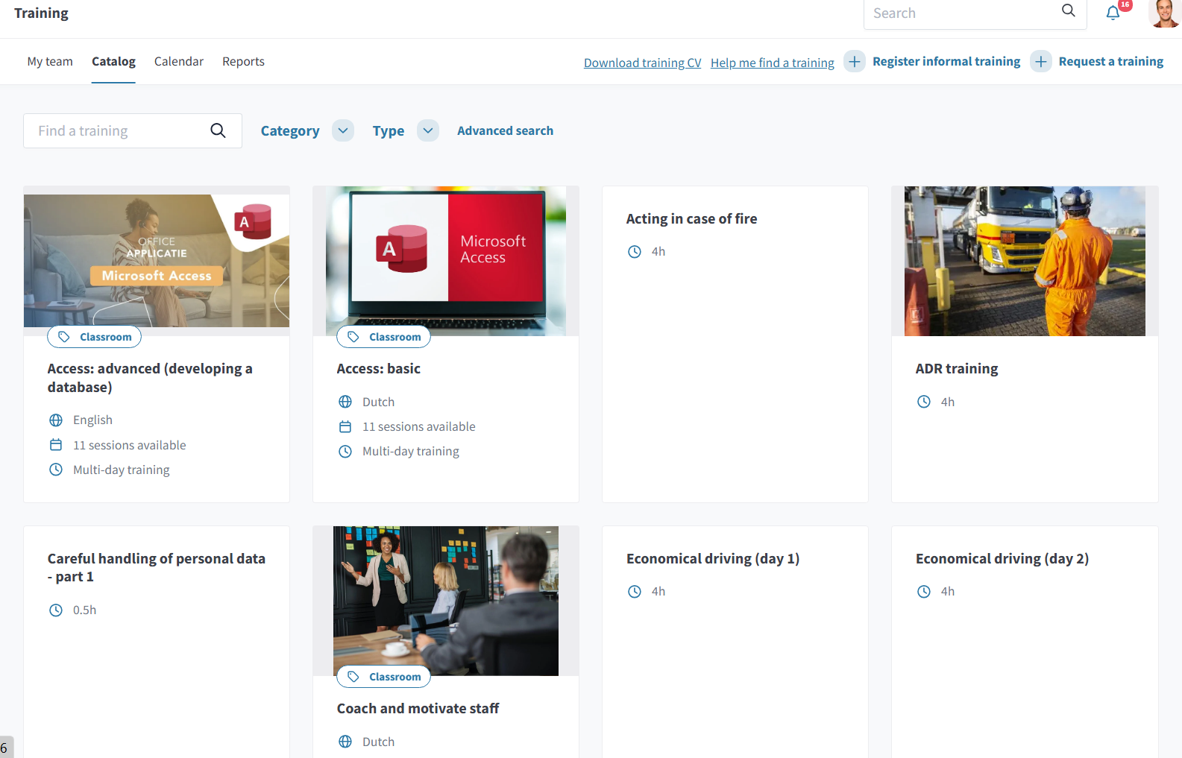Click calendar icon in Access: basic card
This screenshot has width=1182, height=758.
(x=345, y=426)
